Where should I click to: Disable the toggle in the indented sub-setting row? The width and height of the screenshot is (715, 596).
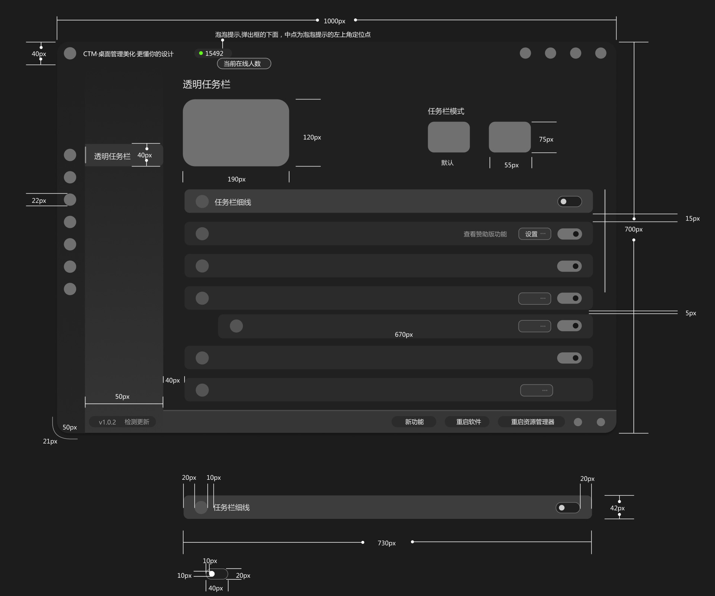(x=570, y=326)
